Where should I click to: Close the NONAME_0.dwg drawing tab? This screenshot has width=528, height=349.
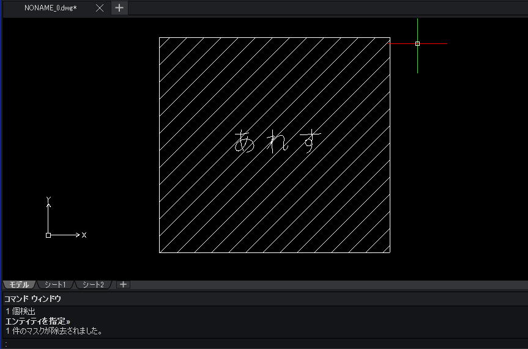click(100, 8)
